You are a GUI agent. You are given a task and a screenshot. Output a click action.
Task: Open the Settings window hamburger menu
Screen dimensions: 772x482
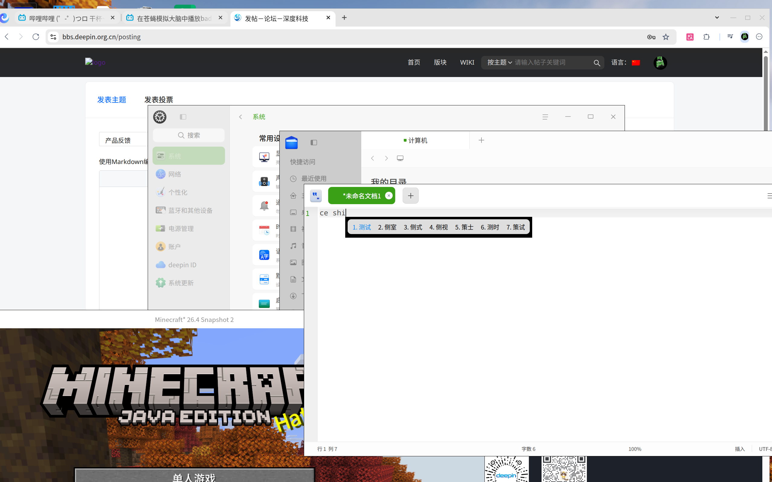click(545, 117)
